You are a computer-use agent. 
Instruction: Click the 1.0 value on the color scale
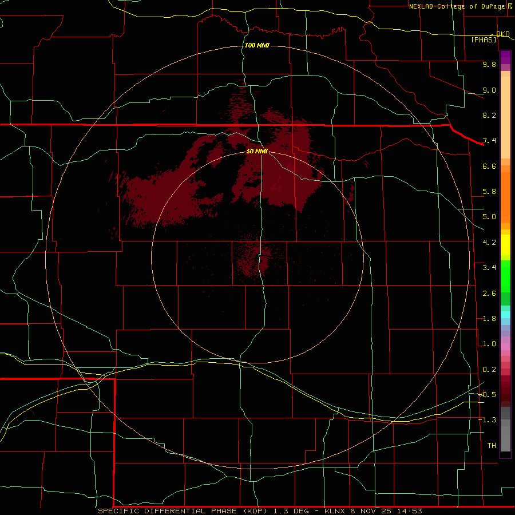coord(489,344)
